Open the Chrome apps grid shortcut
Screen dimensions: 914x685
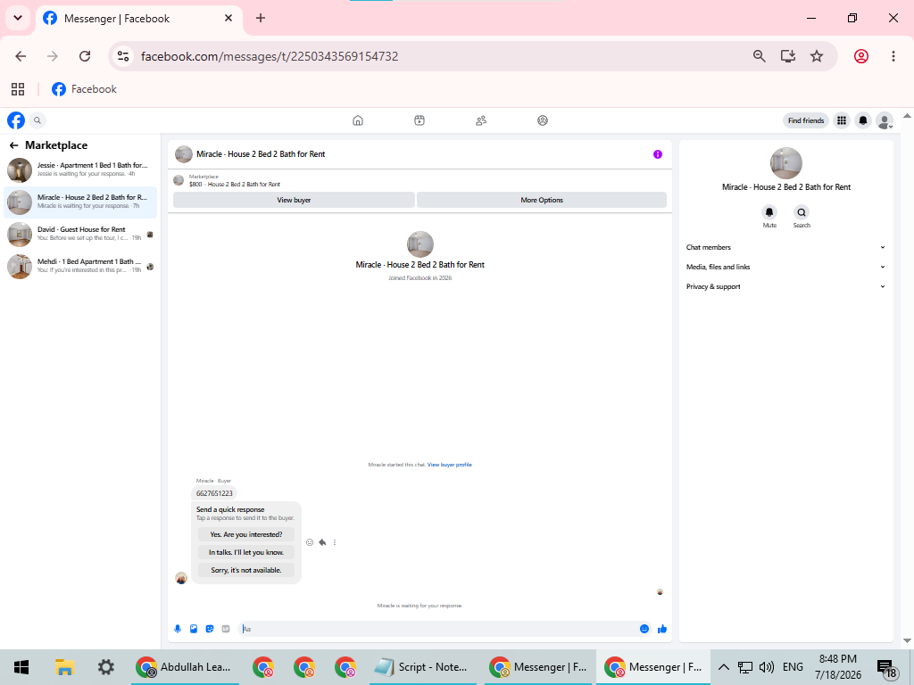point(18,89)
